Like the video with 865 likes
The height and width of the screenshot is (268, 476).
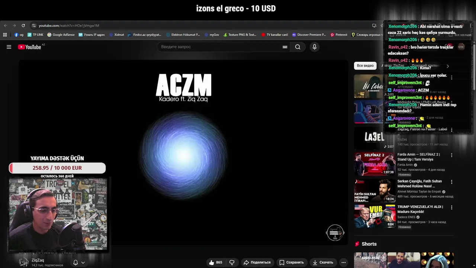coord(216,262)
